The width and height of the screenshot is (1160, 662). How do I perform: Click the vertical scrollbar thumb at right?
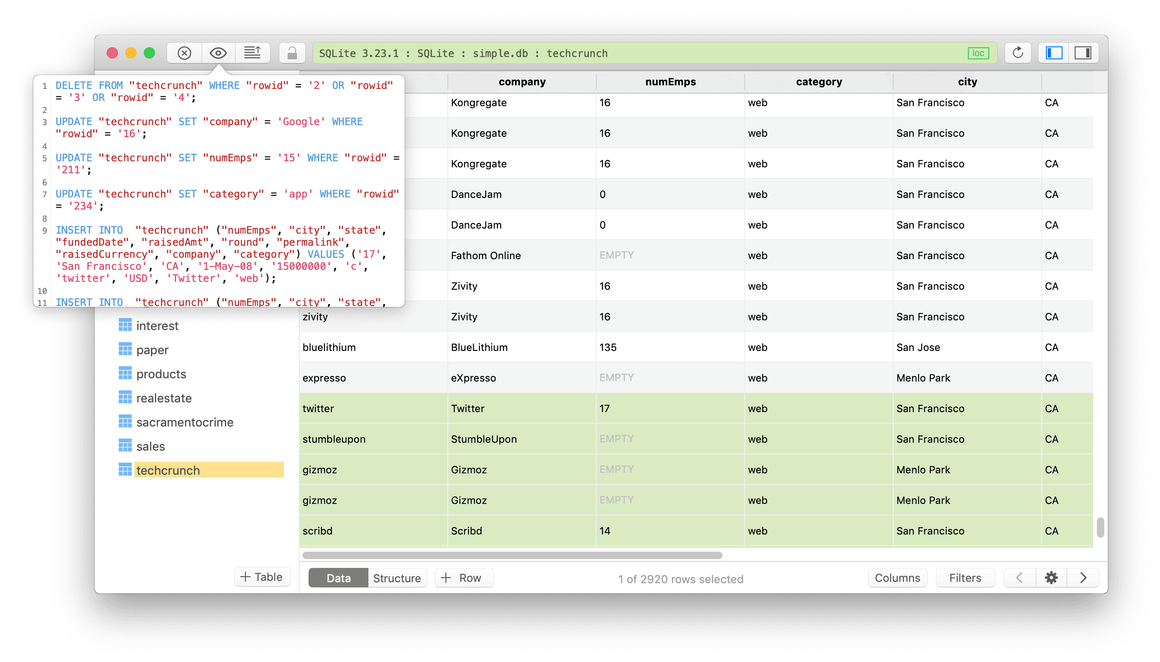(x=1100, y=528)
